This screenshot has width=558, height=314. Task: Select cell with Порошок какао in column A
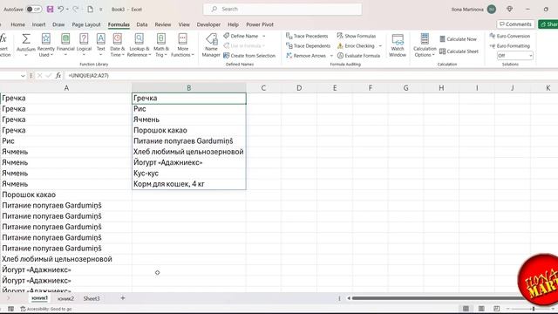pos(66,195)
